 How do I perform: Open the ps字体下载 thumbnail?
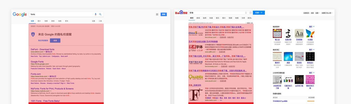pyautogui.click(x=299, y=80)
